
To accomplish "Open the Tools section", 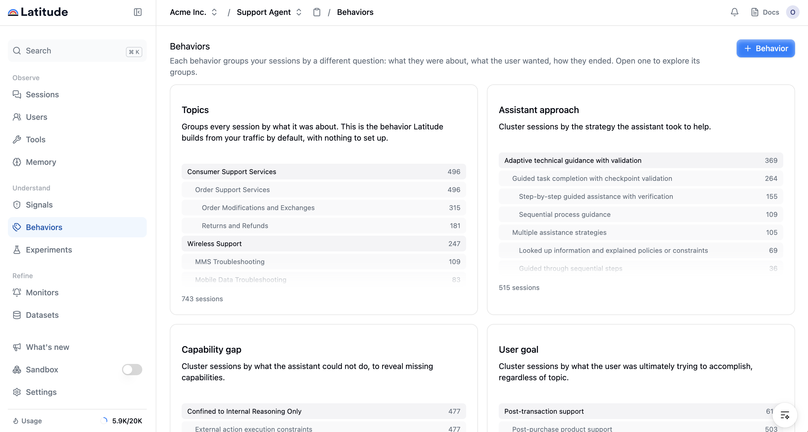I will pos(77,139).
